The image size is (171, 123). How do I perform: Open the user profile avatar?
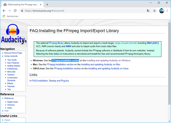162,11
